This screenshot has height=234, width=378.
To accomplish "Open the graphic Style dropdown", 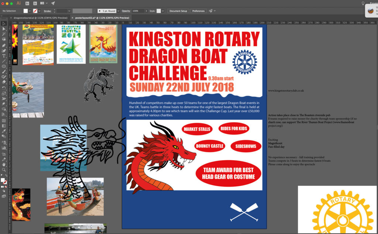I will point(163,11).
